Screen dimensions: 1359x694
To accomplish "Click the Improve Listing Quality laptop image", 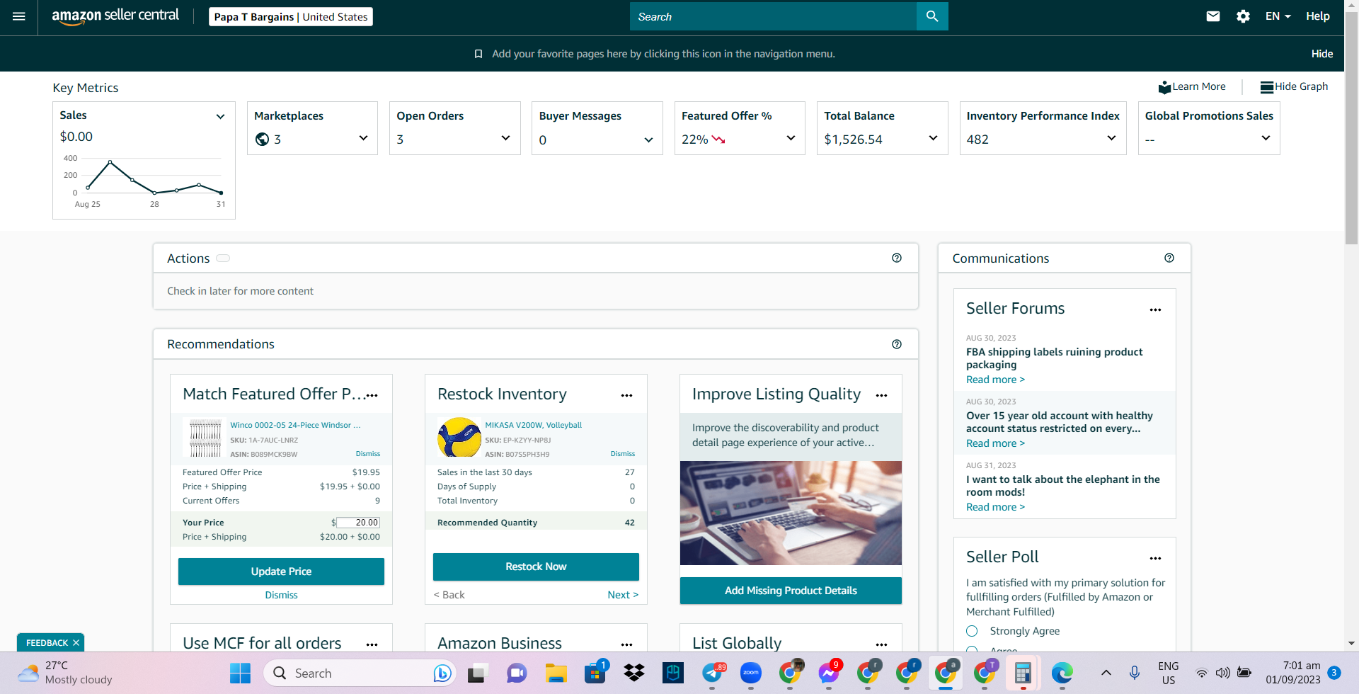I will (x=791, y=513).
